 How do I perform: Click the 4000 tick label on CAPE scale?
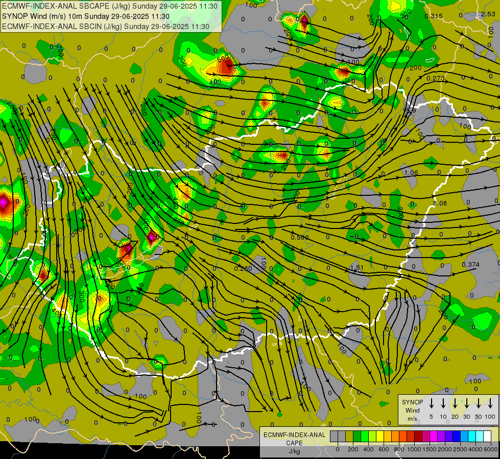[x=475, y=449]
